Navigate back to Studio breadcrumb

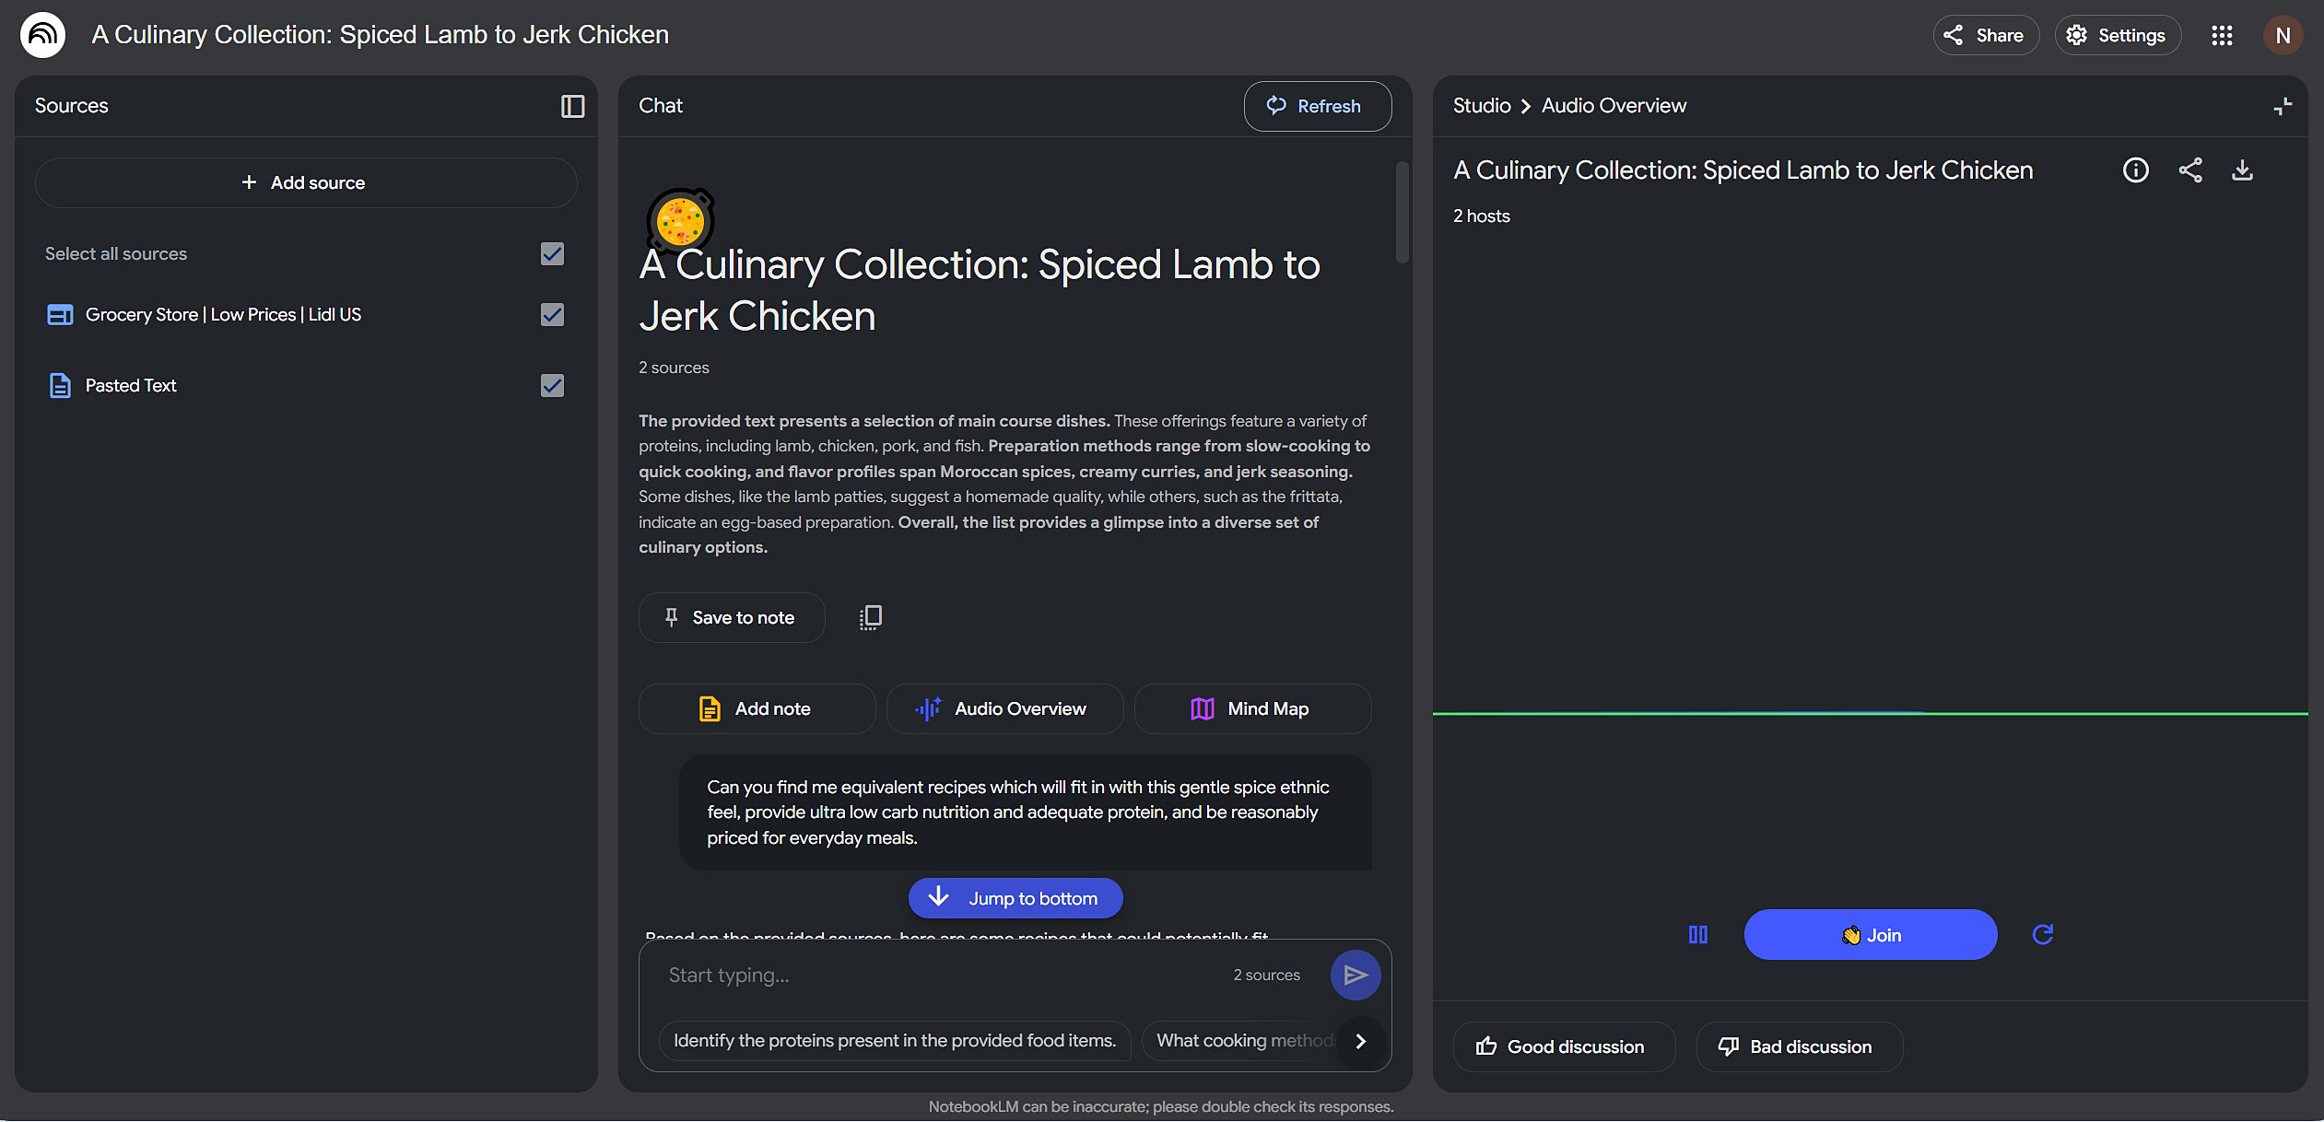pos(1481,106)
